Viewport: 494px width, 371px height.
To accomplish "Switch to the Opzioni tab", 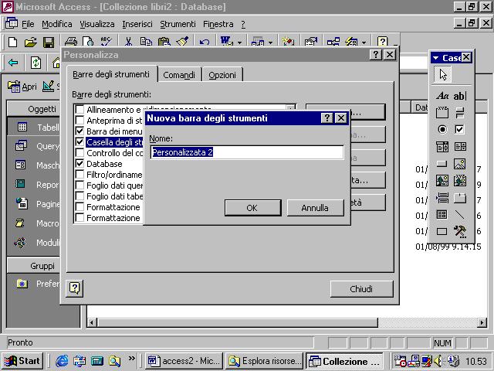I will coord(222,75).
